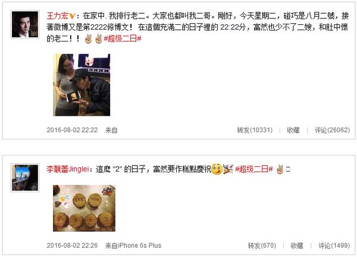Open the 2016-08-02 22:22 timestamp link
The height and width of the screenshot is (257, 357).
72,130
